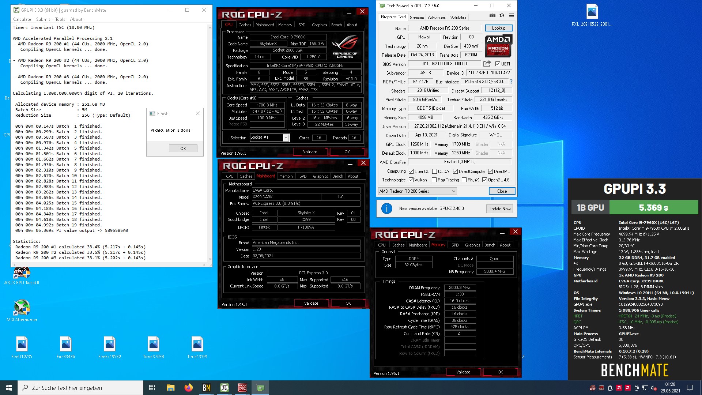The width and height of the screenshot is (702, 395).
Task: Switch to GPU-Z Validation tab
Action: point(458,17)
